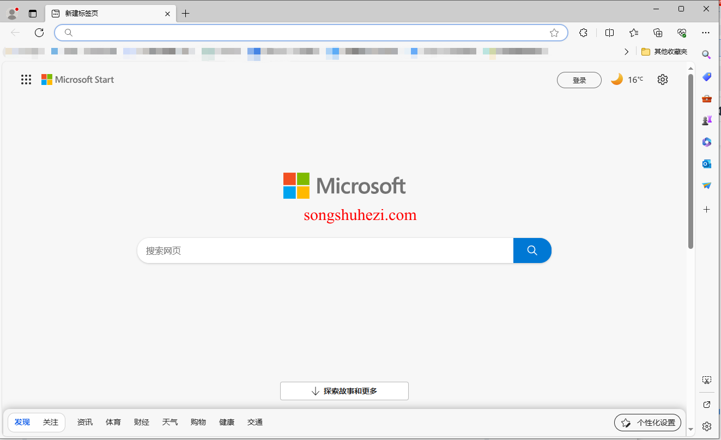
Task: Click the blue search button
Action: [532, 250]
